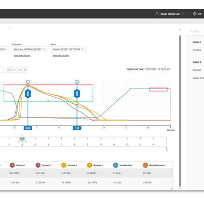Click View selected item under Production
This screenshot has width=204, height=202.
tap(22, 55)
